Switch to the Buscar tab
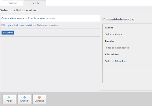The width and height of the screenshot is (152, 106). [x=13, y=3]
